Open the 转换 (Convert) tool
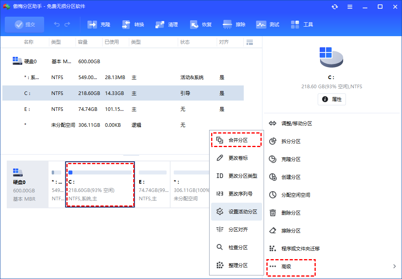402x279 pixels. coord(126,25)
